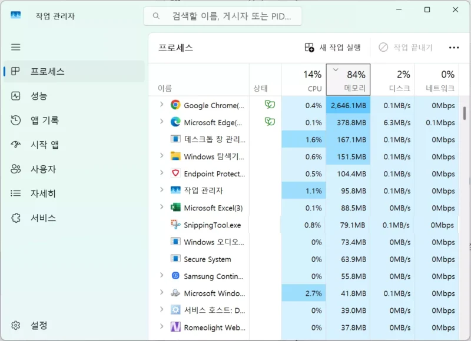Open 설정 at bottom of sidebar
Screen dimensions: 471x341
[x=74, y=325]
